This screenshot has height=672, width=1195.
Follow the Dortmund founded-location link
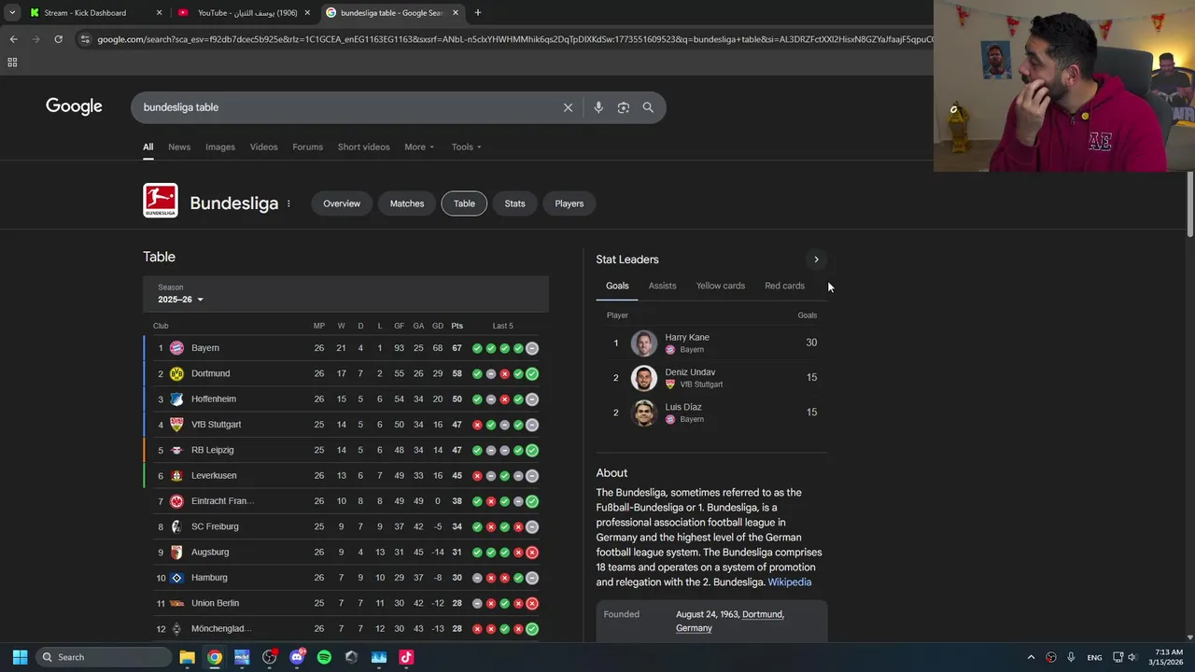pos(762,614)
